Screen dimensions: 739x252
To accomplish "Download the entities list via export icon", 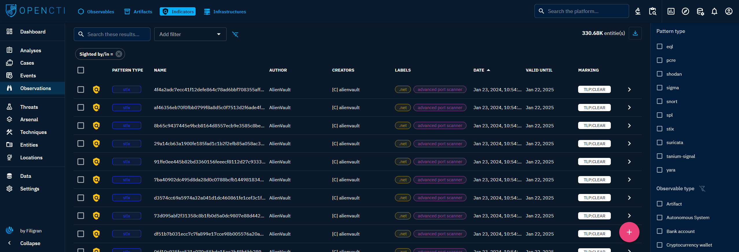I will click(635, 33).
